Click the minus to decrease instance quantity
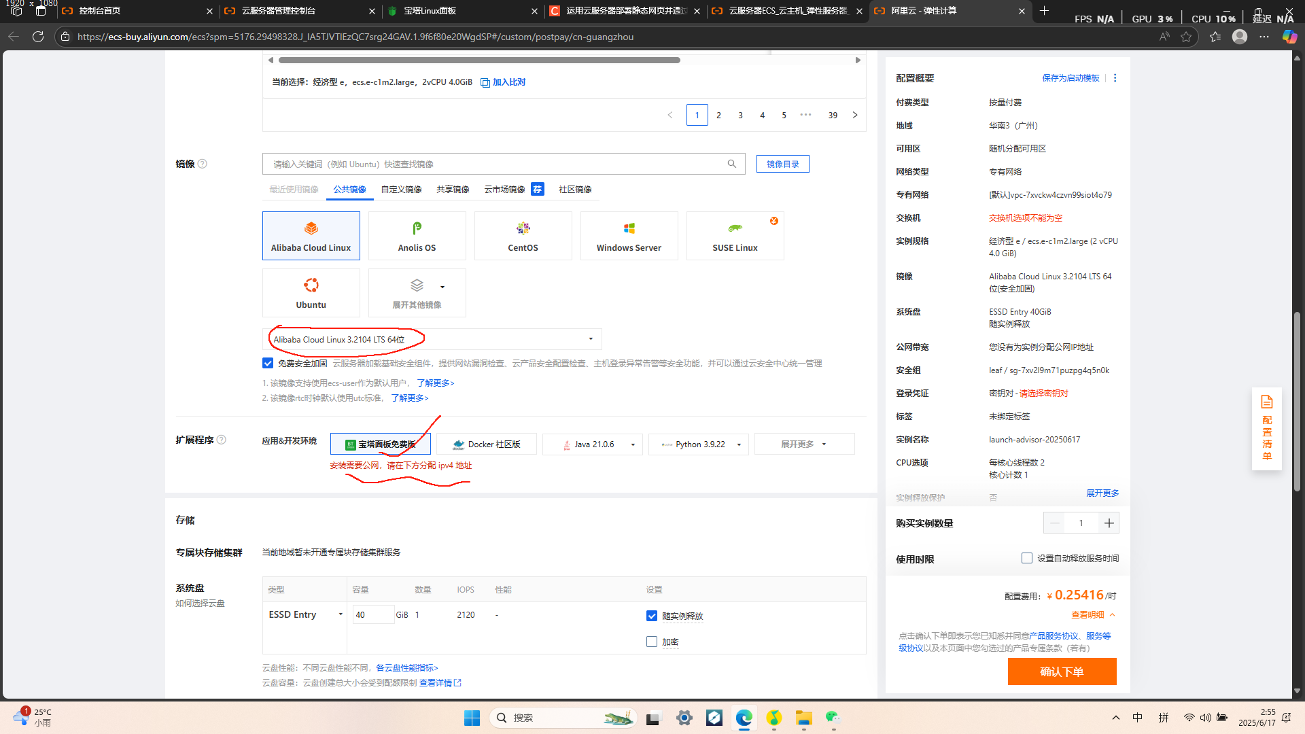The image size is (1305, 734). pos(1055,523)
